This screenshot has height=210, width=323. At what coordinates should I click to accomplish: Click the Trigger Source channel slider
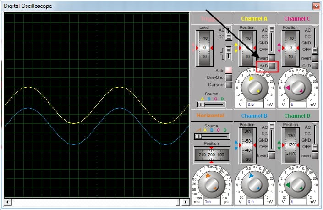[x=212, y=105]
